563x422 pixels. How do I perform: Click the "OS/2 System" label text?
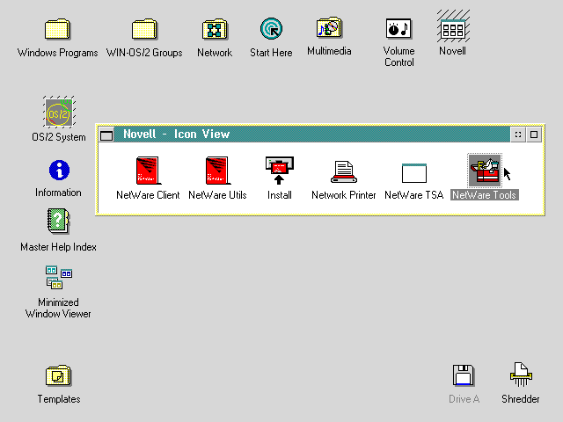click(x=59, y=137)
